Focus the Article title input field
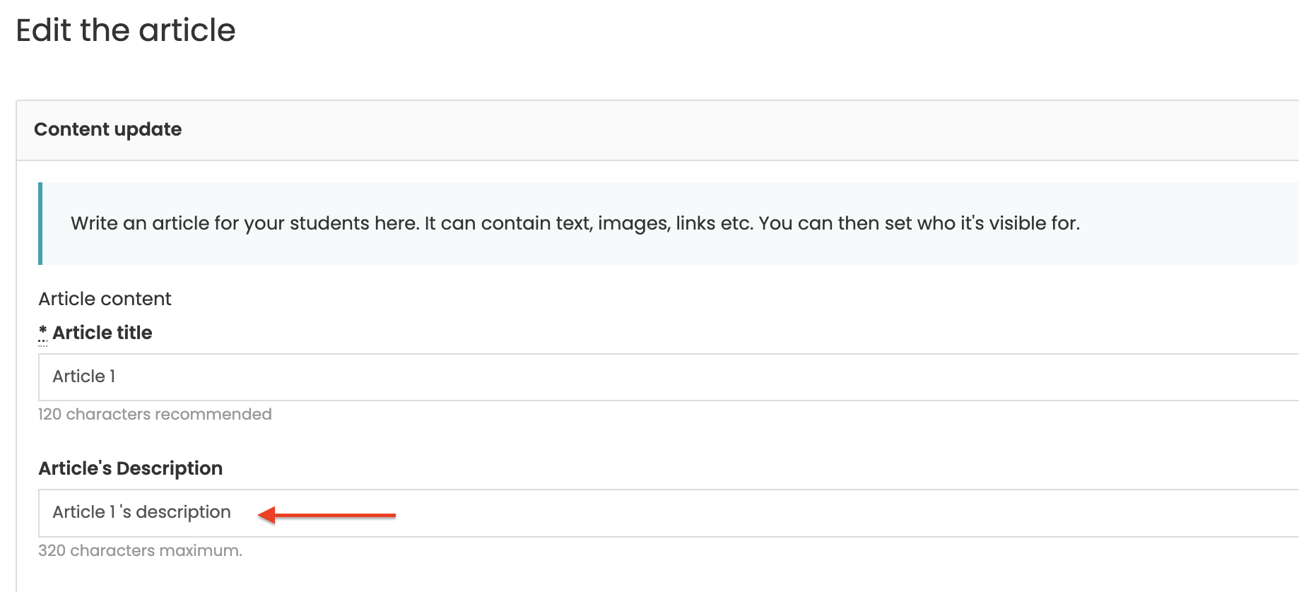The width and height of the screenshot is (1299, 592). coord(669,377)
